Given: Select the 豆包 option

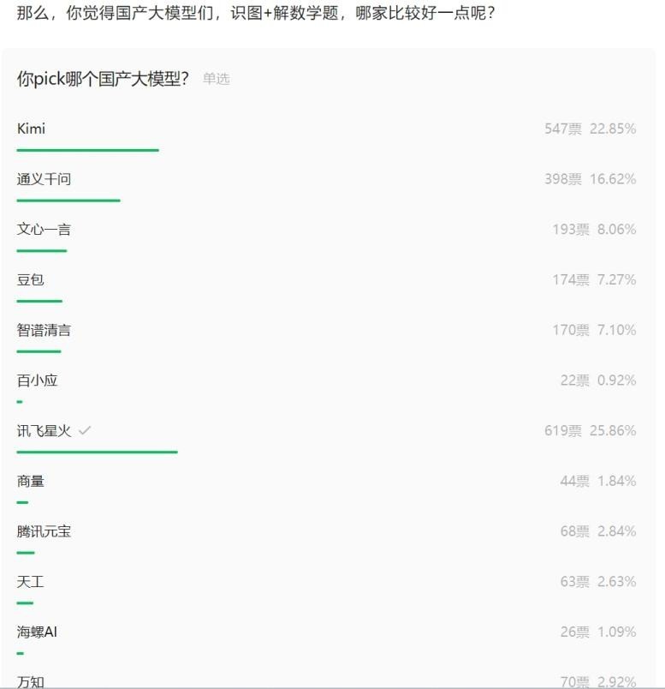Looking at the screenshot, I should pyautogui.click(x=31, y=279).
